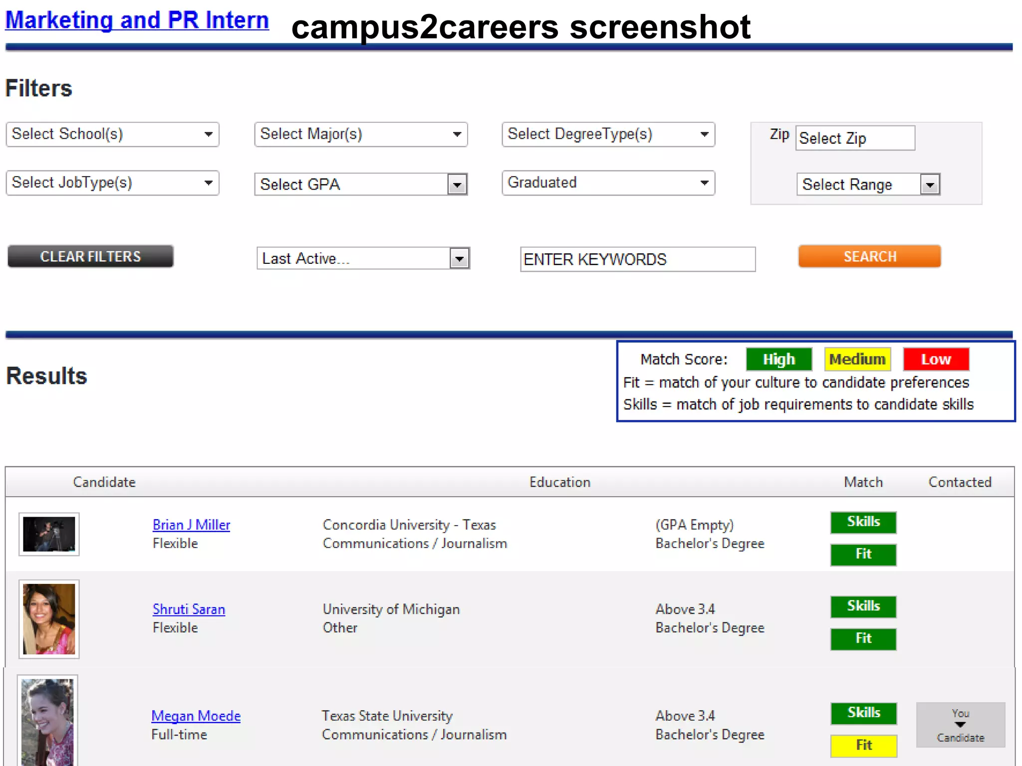Click the 'University of Michigan' text
The width and height of the screenshot is (1022, 766).
pos(391,609)
